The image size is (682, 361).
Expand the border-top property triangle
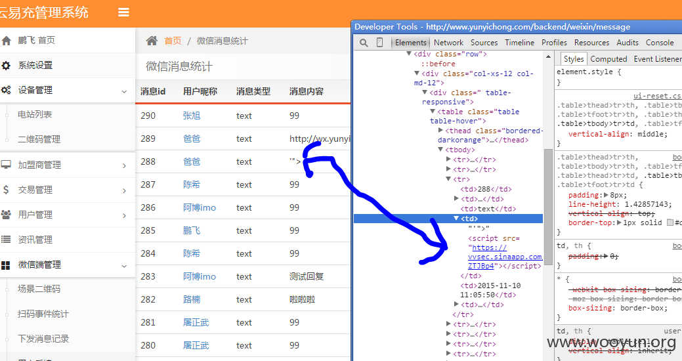tap(620, 223)
